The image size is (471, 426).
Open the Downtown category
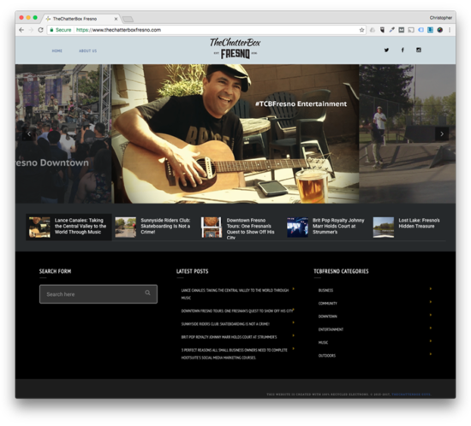click(x=328, y=317)
